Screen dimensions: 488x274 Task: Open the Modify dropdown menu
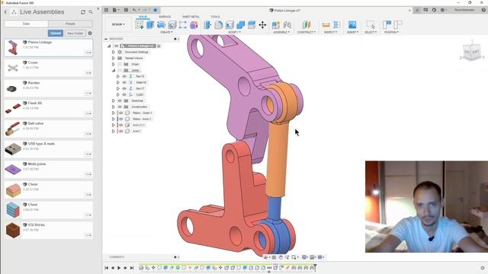[x=234, y=32]
